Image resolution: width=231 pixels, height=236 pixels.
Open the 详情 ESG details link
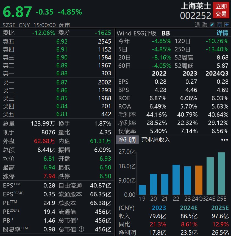click(222, 33)
